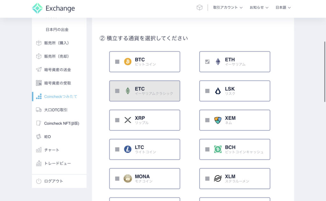Click the green Ethereum Classic icon
This screenshot has height=201, width=326.
128,91
